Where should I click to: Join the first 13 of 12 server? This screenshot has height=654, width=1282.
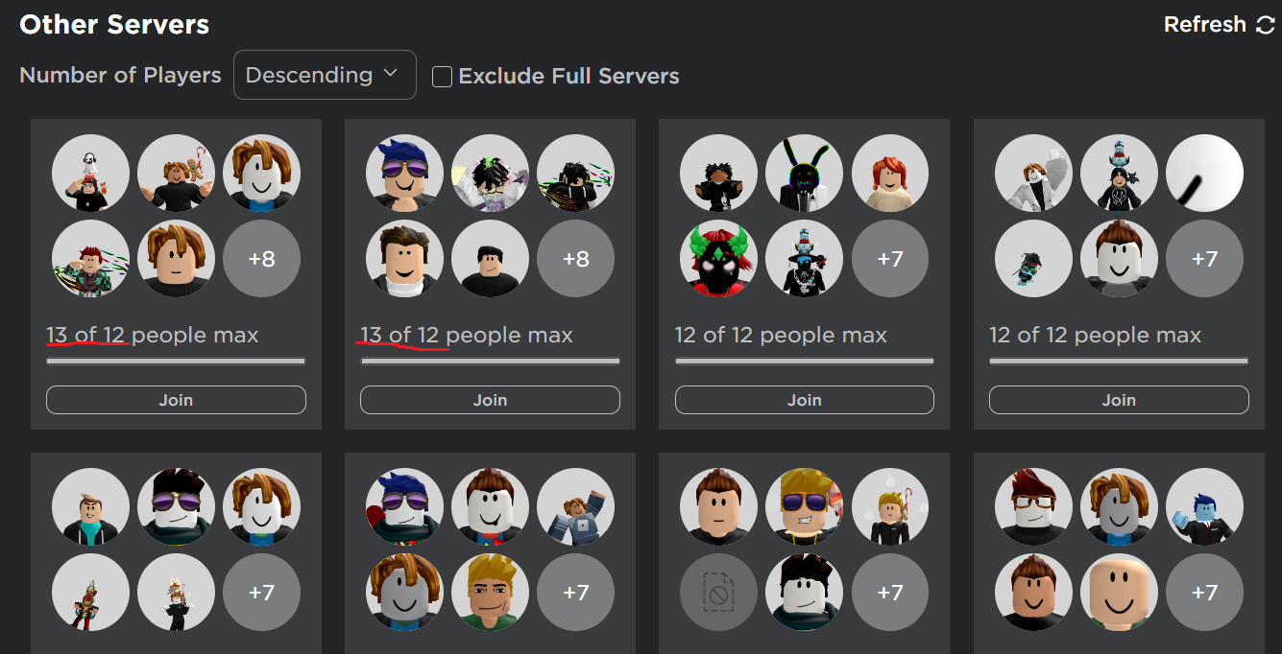coord(176,400)
